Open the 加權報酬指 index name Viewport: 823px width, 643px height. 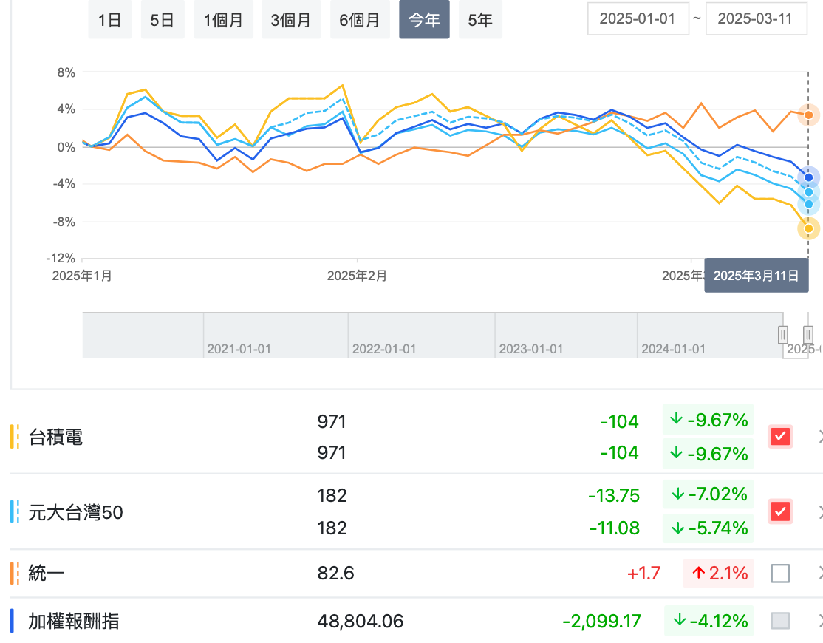click(74, 622)
